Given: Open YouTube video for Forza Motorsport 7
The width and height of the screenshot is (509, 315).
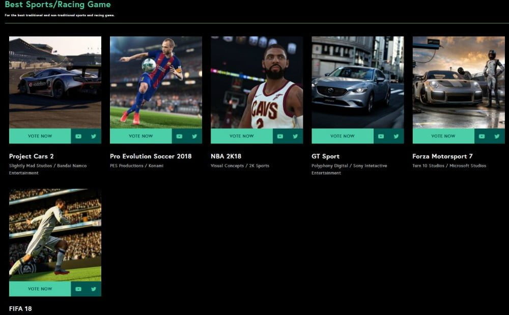Looking at the screenshot, I should pyautogui.click(x=482, y=136).
